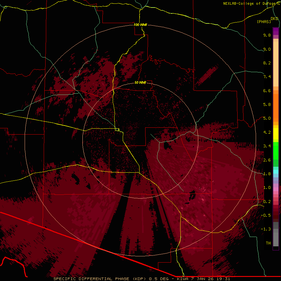Click the [PHAS] units label
The height and width of the screenshot is (281, 281).
(x=264, y=22)
